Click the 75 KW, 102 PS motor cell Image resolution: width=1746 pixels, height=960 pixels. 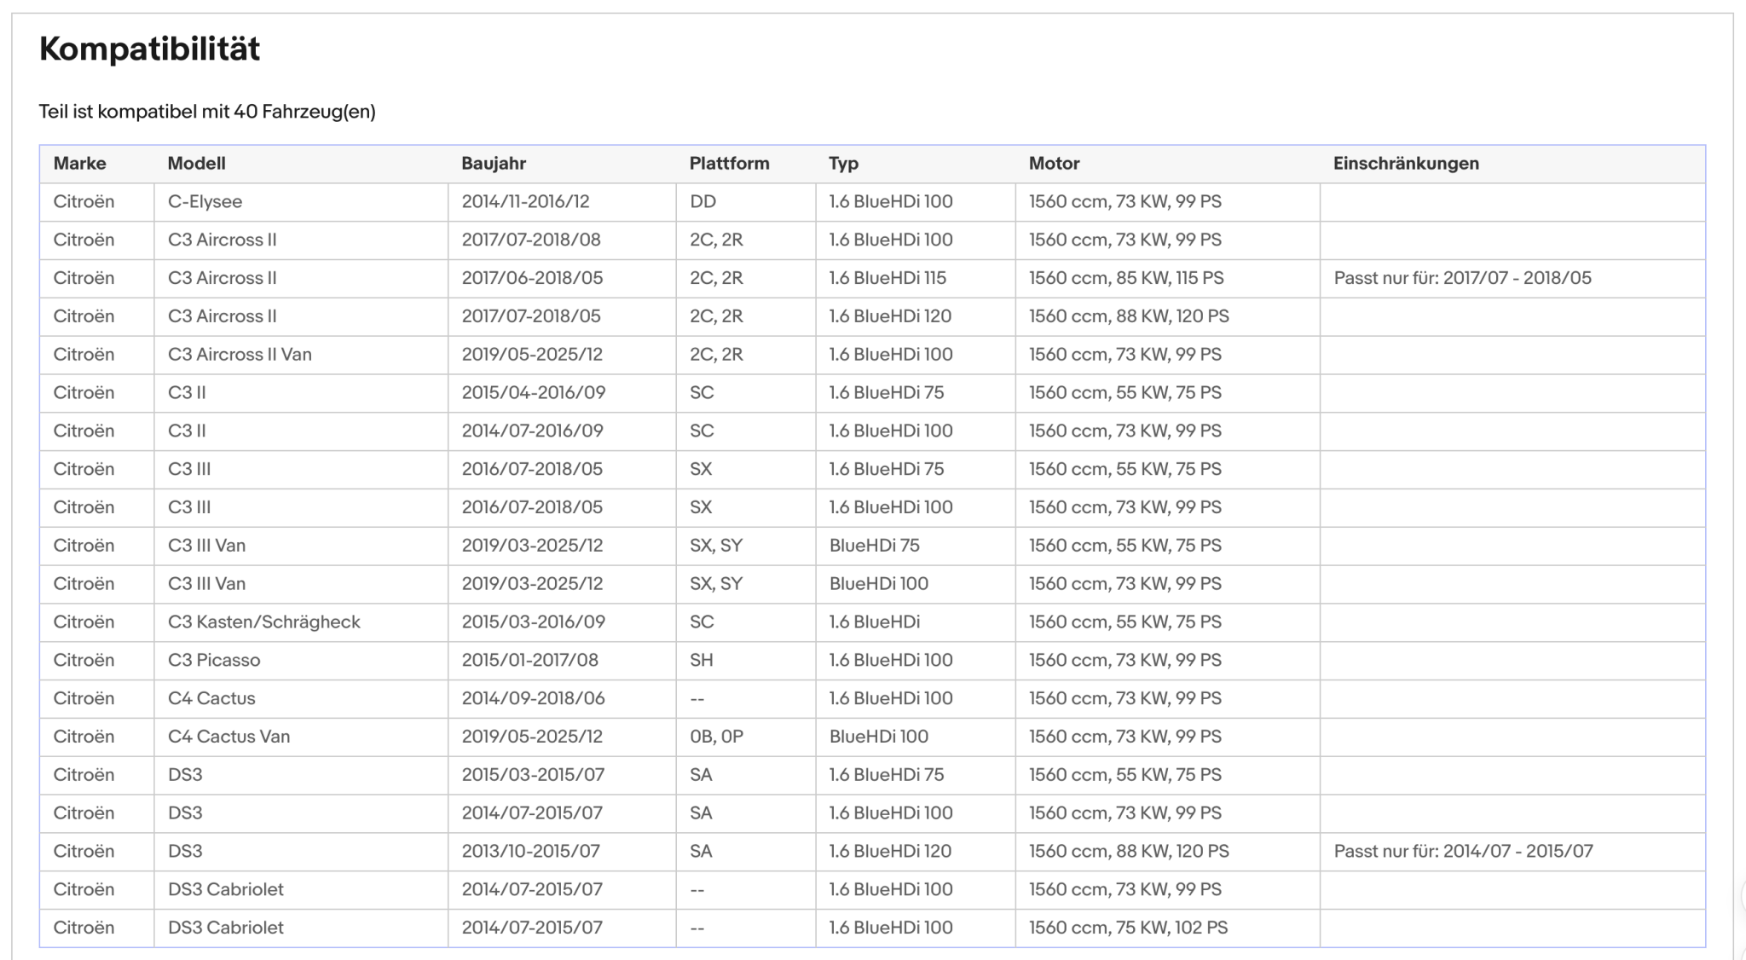click(x=1167, y=928)
